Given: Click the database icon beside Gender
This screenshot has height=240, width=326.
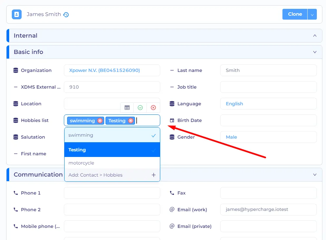Looking at the screenshot, I should [172, 137].
